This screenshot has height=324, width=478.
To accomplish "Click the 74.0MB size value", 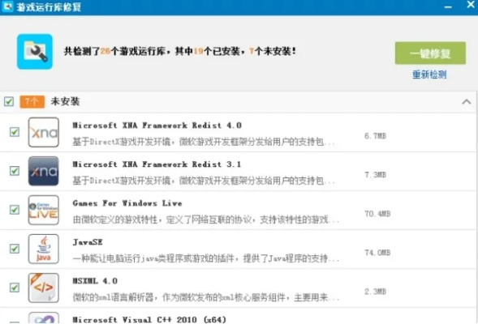I will click(377, 253).
